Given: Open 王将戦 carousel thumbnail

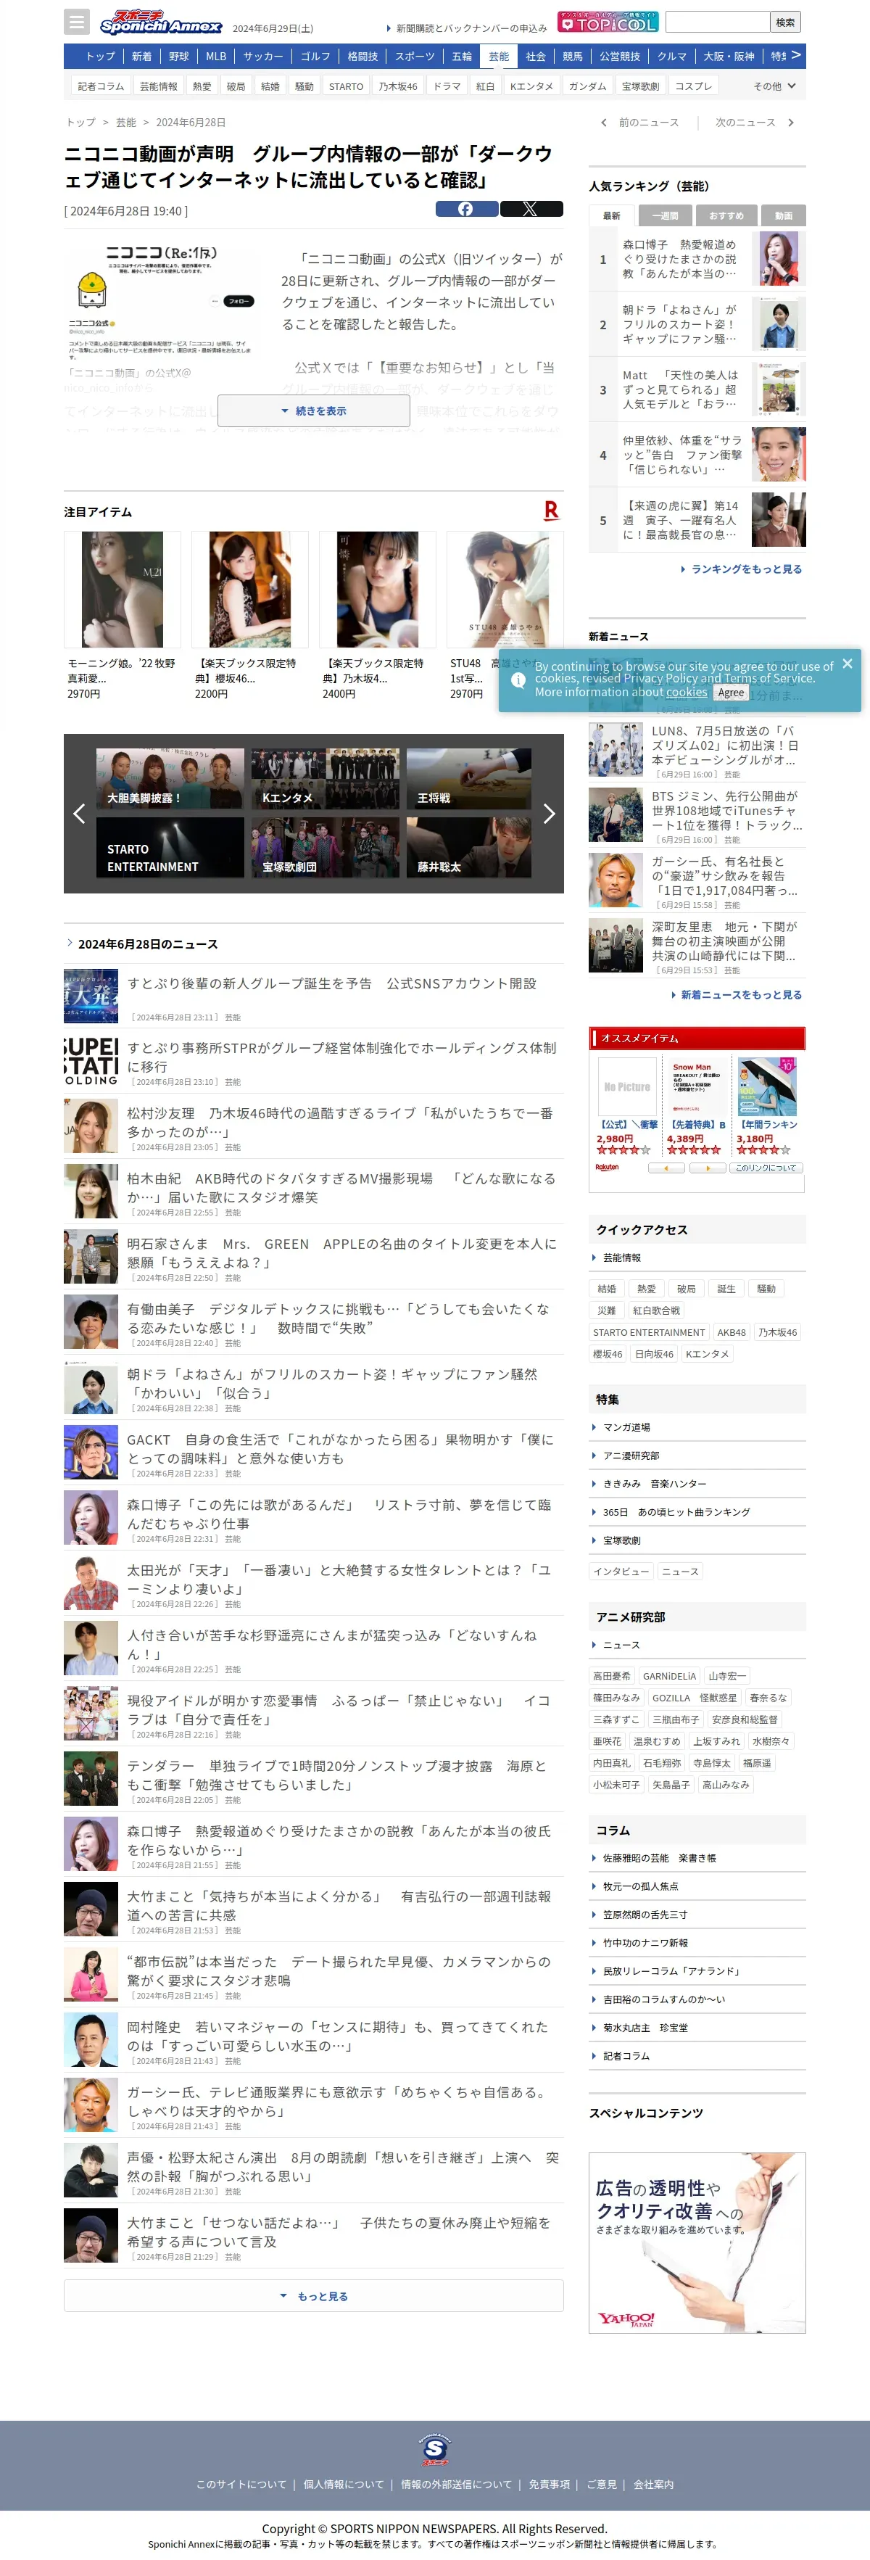Looking at the screenshot, I should (x=469, y=778).
